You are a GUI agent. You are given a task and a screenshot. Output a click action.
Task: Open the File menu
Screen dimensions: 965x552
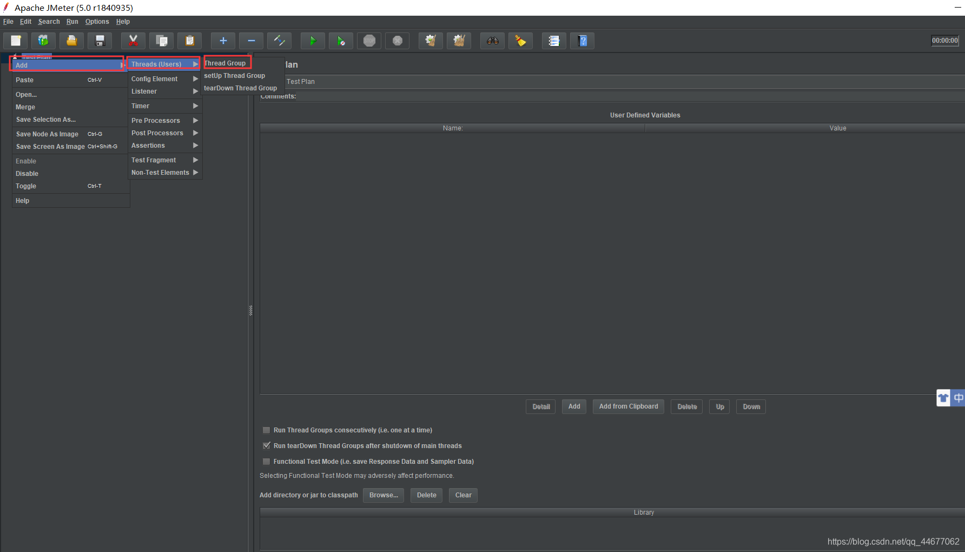[8, 22]
